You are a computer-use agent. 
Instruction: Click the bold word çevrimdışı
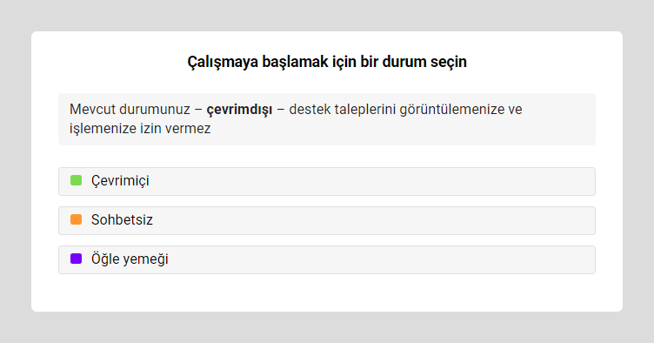[x=239, y=110]
